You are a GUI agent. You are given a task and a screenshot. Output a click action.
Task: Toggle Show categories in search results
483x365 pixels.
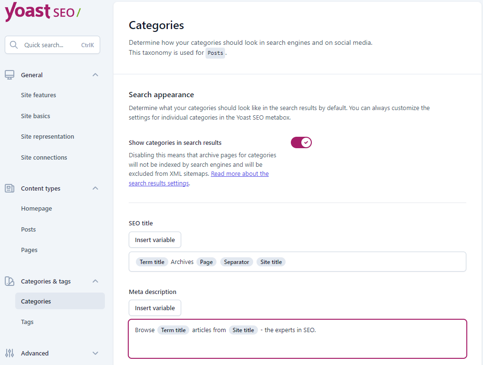pos(301,142)
